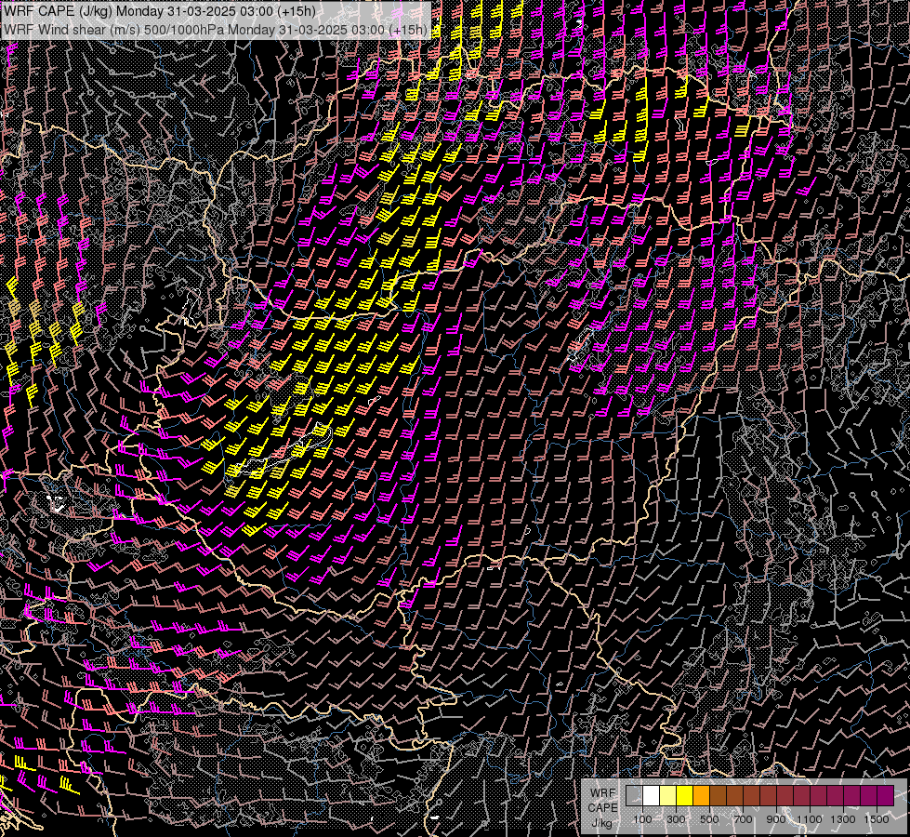This screenshot has width=910, height=837.
Task: Click the 300 value in legend
Action: (x=676, y=819)
